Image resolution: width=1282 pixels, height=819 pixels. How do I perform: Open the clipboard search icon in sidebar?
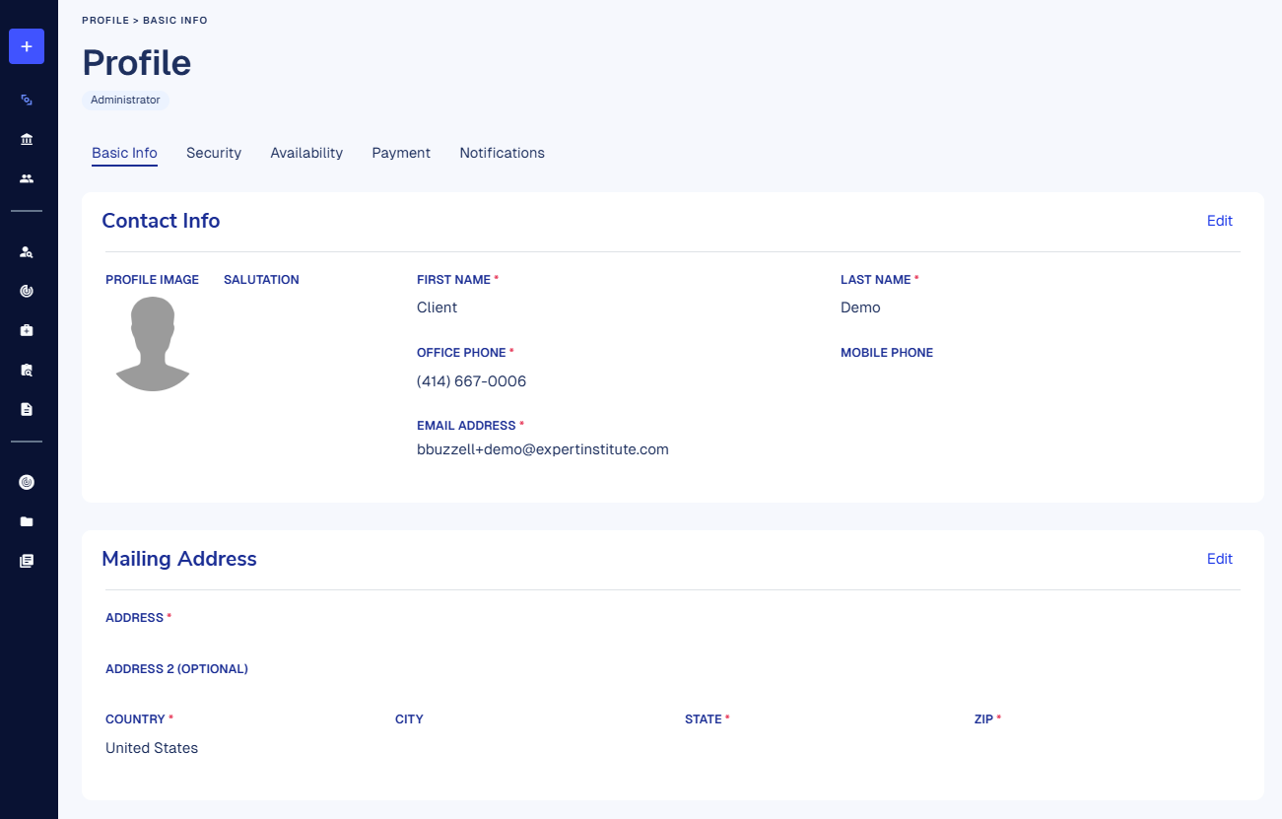(27, 371)
